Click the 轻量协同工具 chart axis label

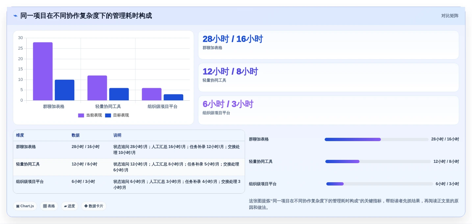(x=108, y=107)
